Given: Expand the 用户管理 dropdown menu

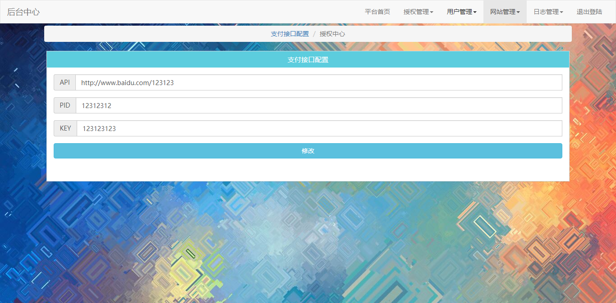Looking at the screenshot, I should coord(461,12).
